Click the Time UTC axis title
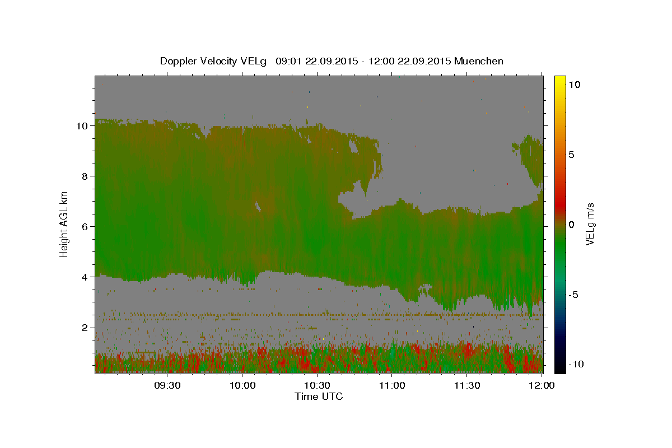This screenshot has height=448, width=672. [319, 396]
